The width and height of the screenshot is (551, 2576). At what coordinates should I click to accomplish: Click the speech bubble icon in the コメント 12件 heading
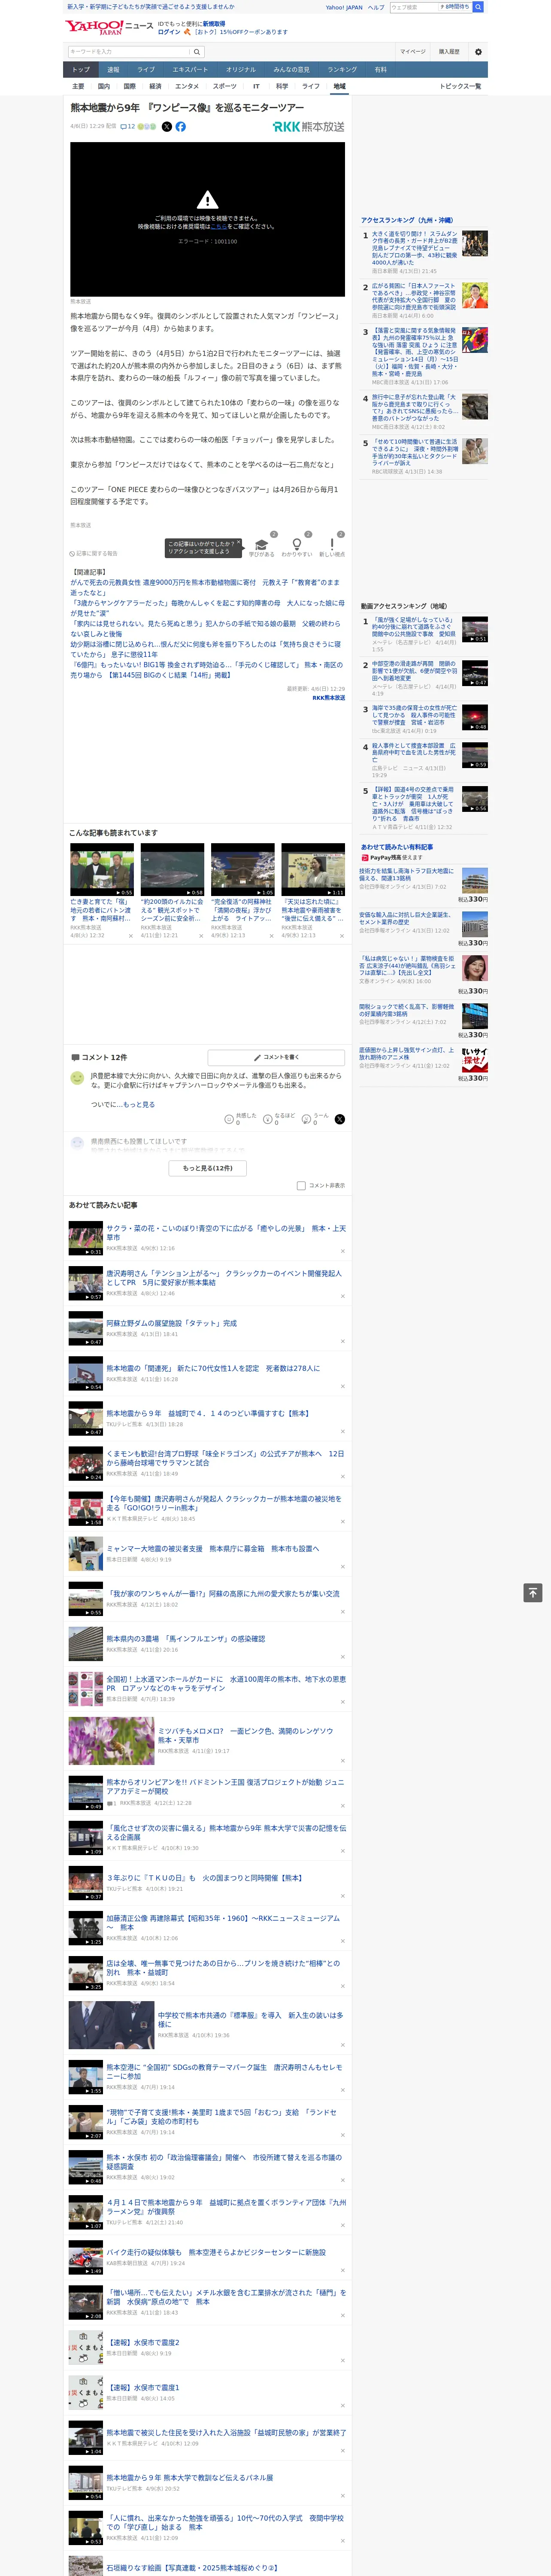(x=75, y=1057)
